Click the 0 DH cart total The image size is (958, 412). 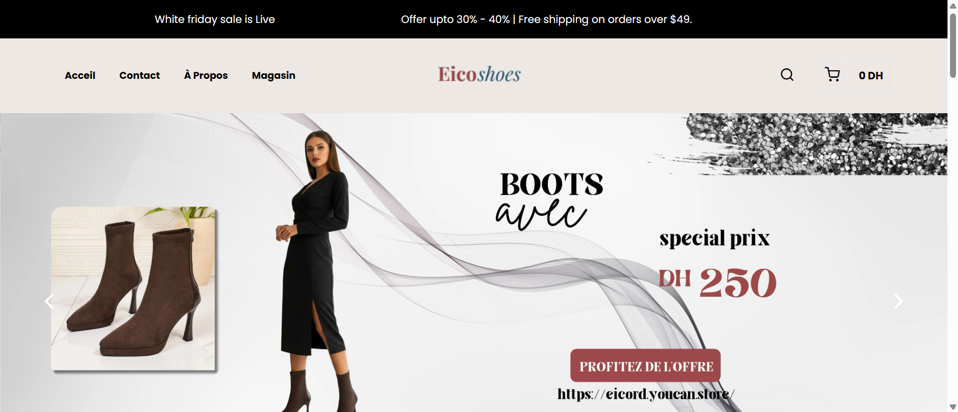point(871,75)
